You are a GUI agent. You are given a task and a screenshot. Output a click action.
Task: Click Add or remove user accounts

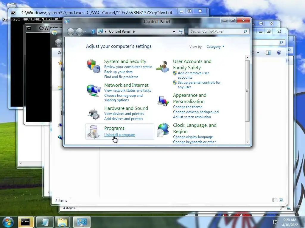[193, 75]
